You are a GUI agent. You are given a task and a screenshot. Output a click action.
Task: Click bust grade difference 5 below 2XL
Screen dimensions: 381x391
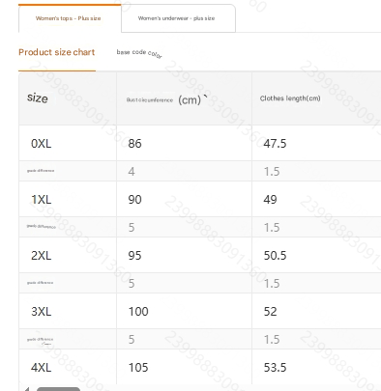[x=132, y=284]
